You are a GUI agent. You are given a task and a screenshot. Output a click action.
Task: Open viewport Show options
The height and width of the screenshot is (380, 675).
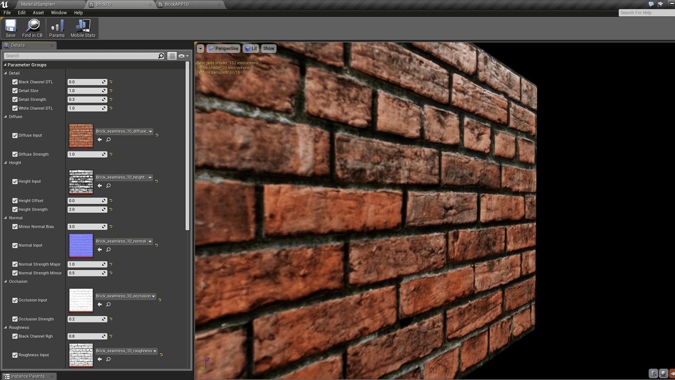269,49
